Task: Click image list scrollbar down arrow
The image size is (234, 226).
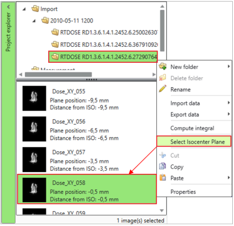Action: tap(162, 211)
